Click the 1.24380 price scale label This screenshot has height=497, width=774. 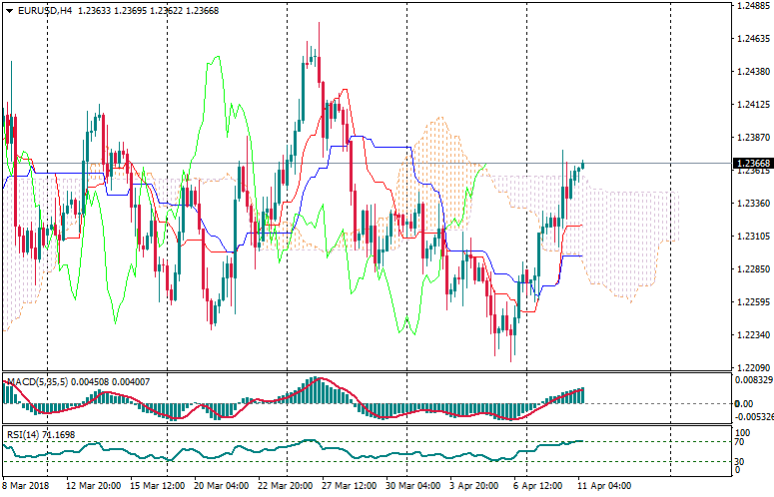751,72
